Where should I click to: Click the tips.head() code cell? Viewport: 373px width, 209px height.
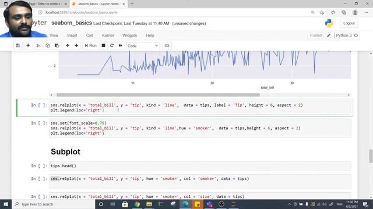[x=200, y=166]
